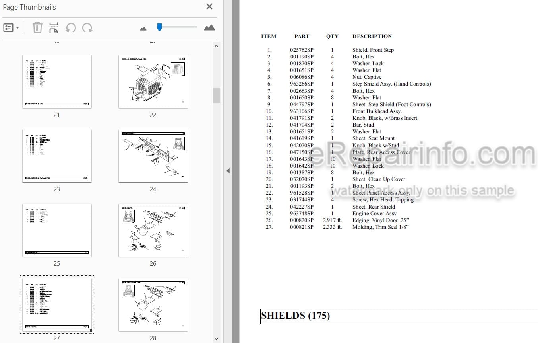Click 'Knob, Black, w/Brass Insert' description

pos(385,118)
